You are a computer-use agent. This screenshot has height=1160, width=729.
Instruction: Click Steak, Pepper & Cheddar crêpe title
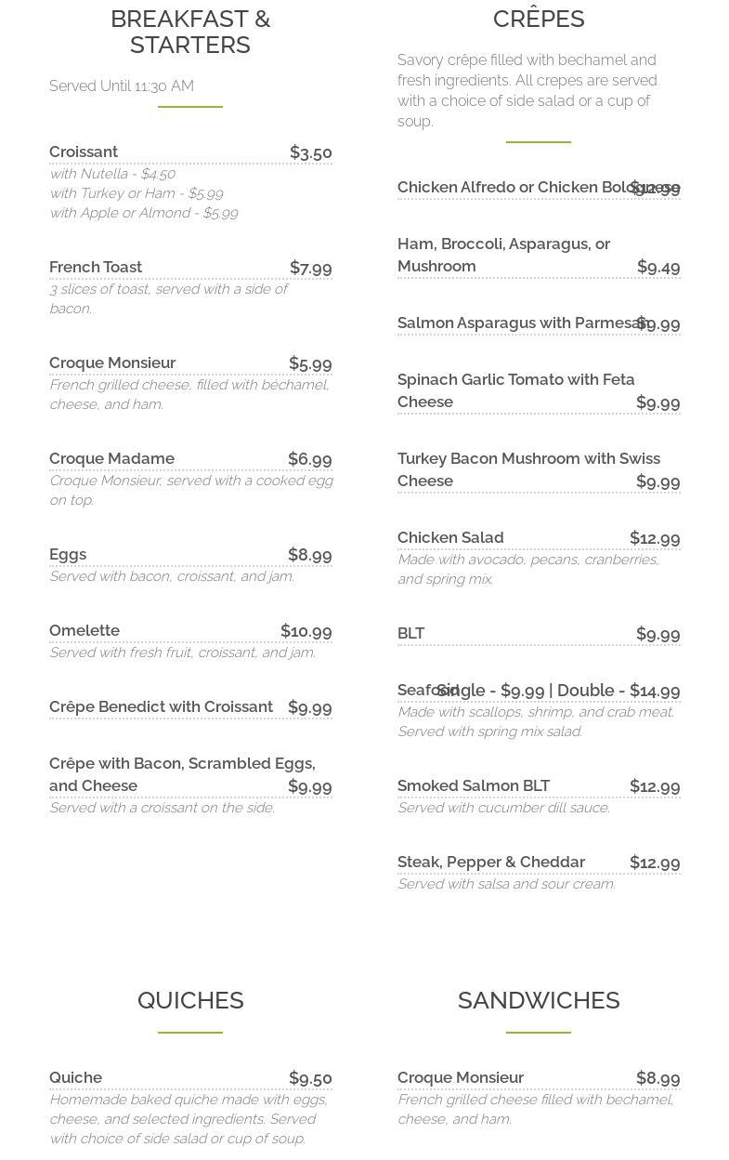pyautogui.click(x=490, y=862)
